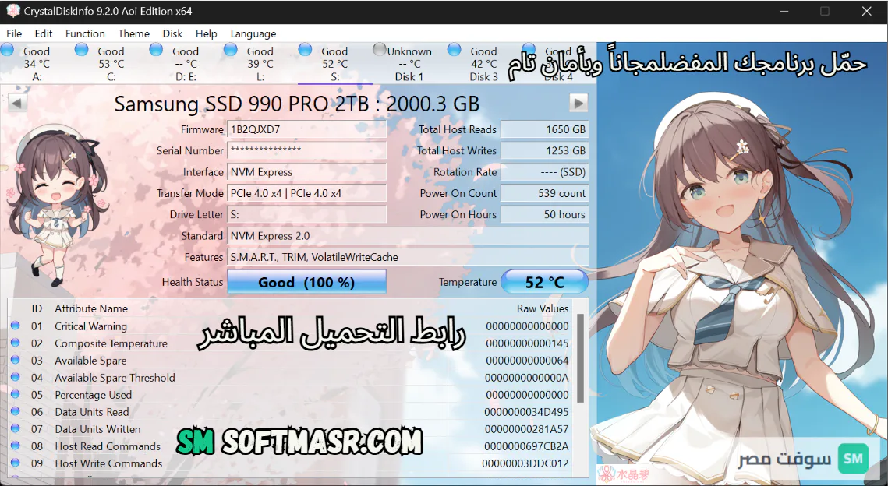Click the attribute list vertical scrollbar

click(581, 357)
